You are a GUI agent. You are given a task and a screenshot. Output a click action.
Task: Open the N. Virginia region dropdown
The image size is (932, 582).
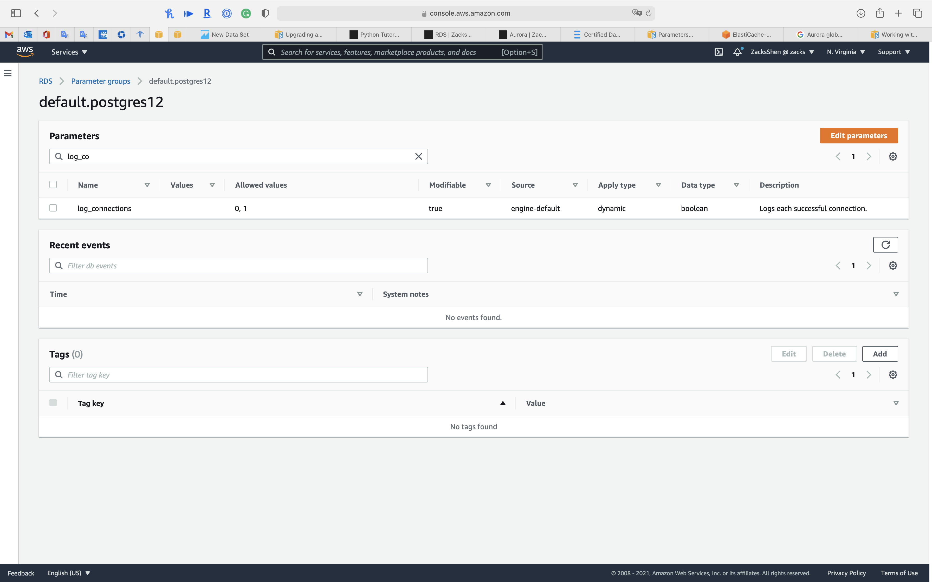(846, 52)
